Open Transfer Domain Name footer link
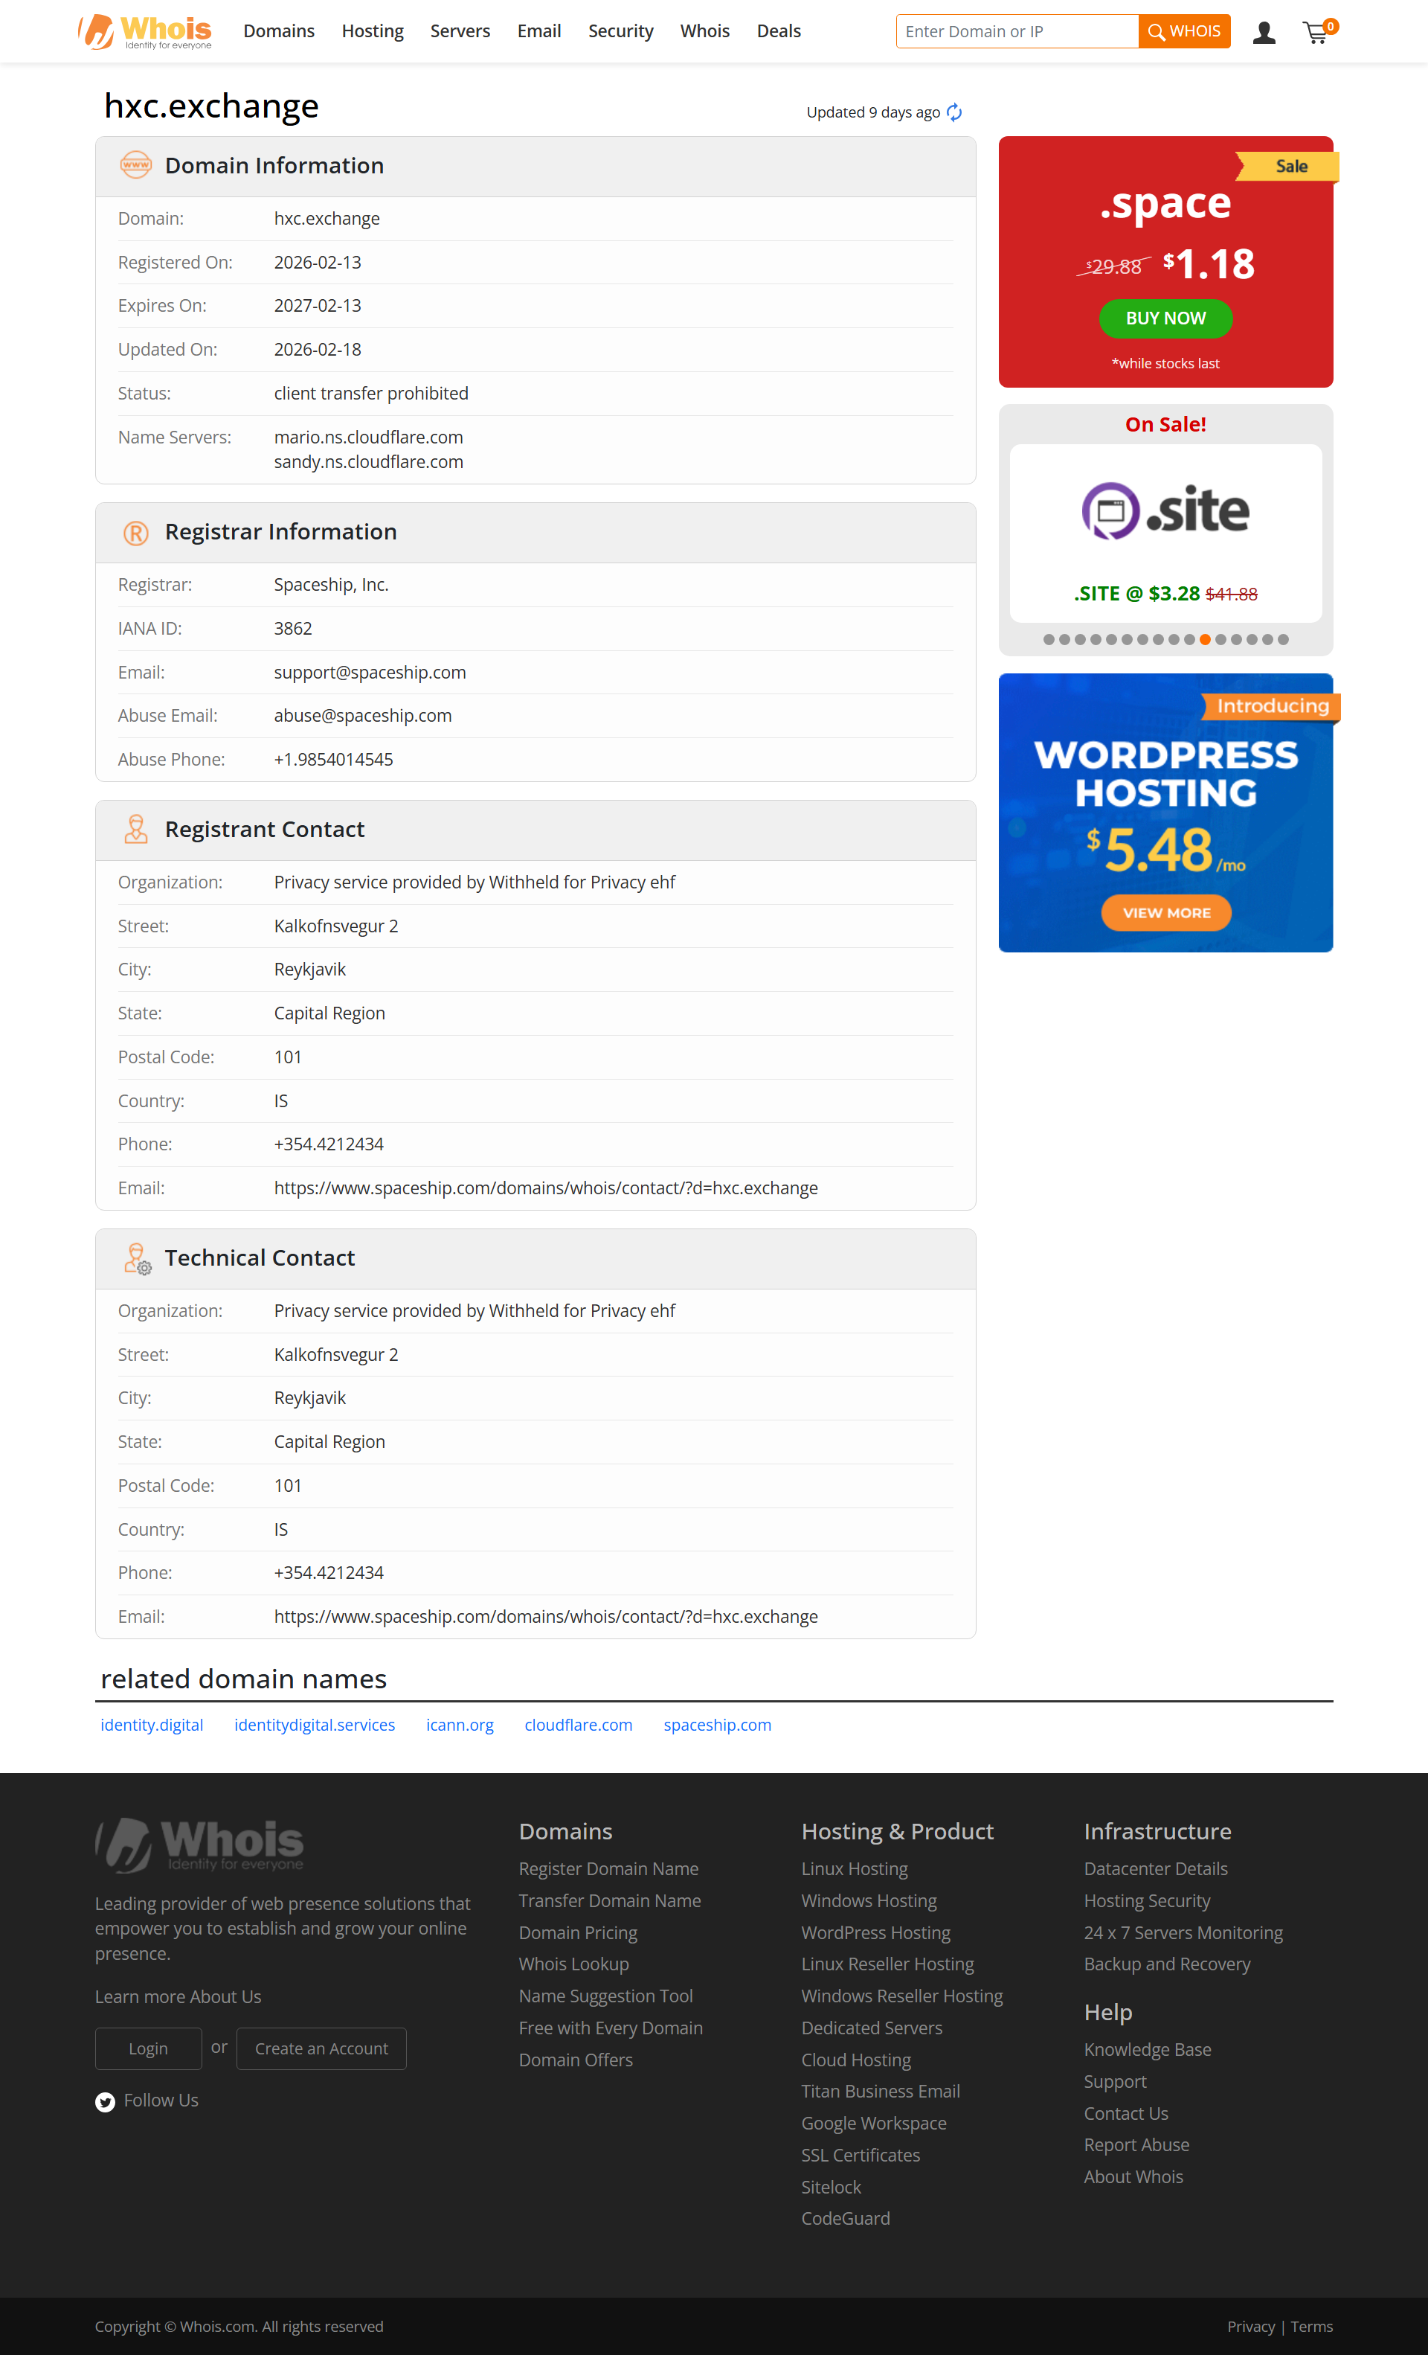Viewport: 1428px width, 2355px height. [609, 1901]
